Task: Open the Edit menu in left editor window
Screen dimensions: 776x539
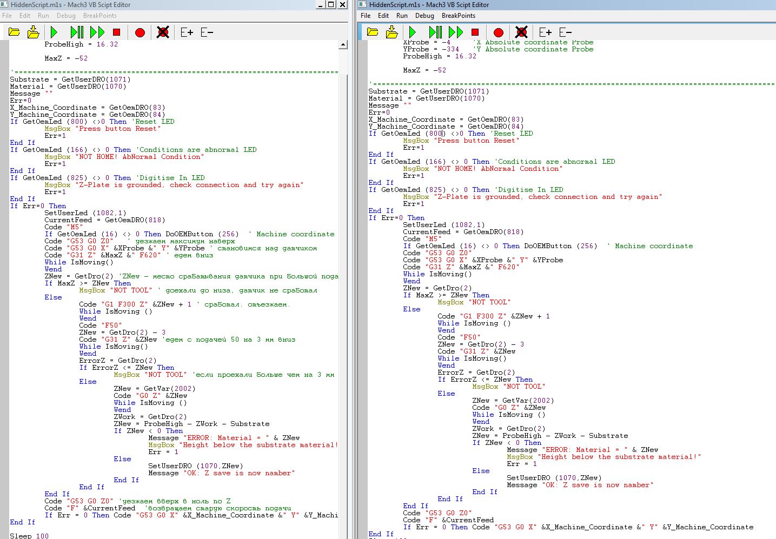Action: coord(25,16)
